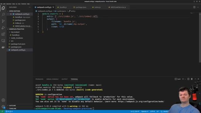Open WittCodeService.js in Open Editors list
201x113 pixels.
[x=23, y=26]
